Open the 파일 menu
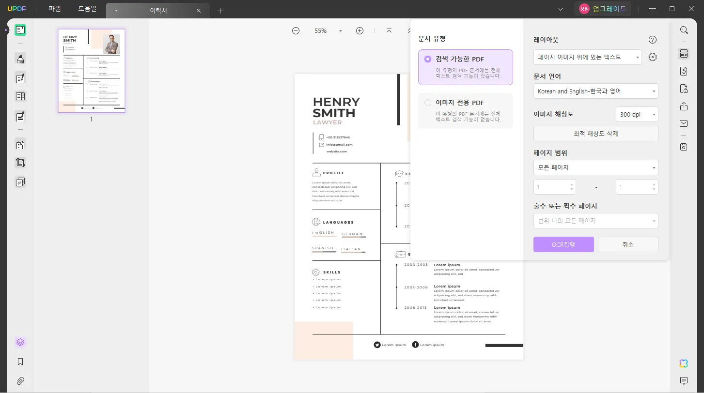The height and width of the screenshot is (393, 704). point(55,9)
